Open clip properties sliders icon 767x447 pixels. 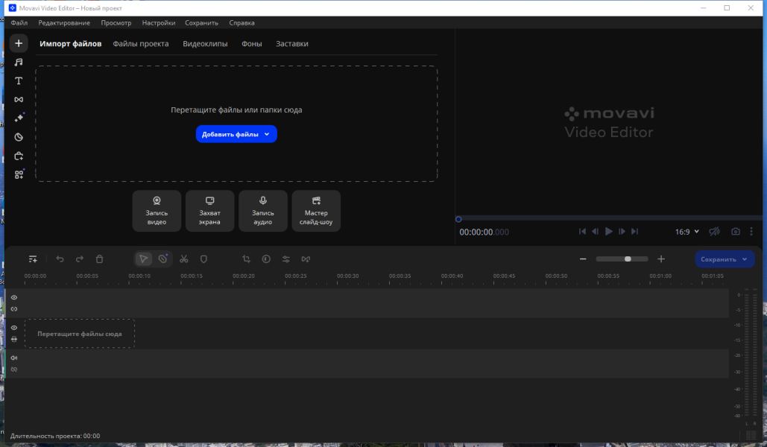(x=285, y=259)
